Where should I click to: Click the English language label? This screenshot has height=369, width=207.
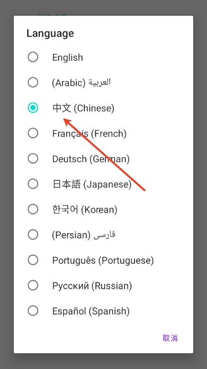67,57
